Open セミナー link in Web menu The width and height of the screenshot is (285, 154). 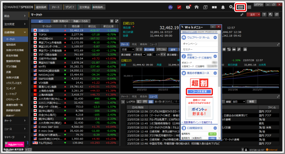click(x=188, y=49)
